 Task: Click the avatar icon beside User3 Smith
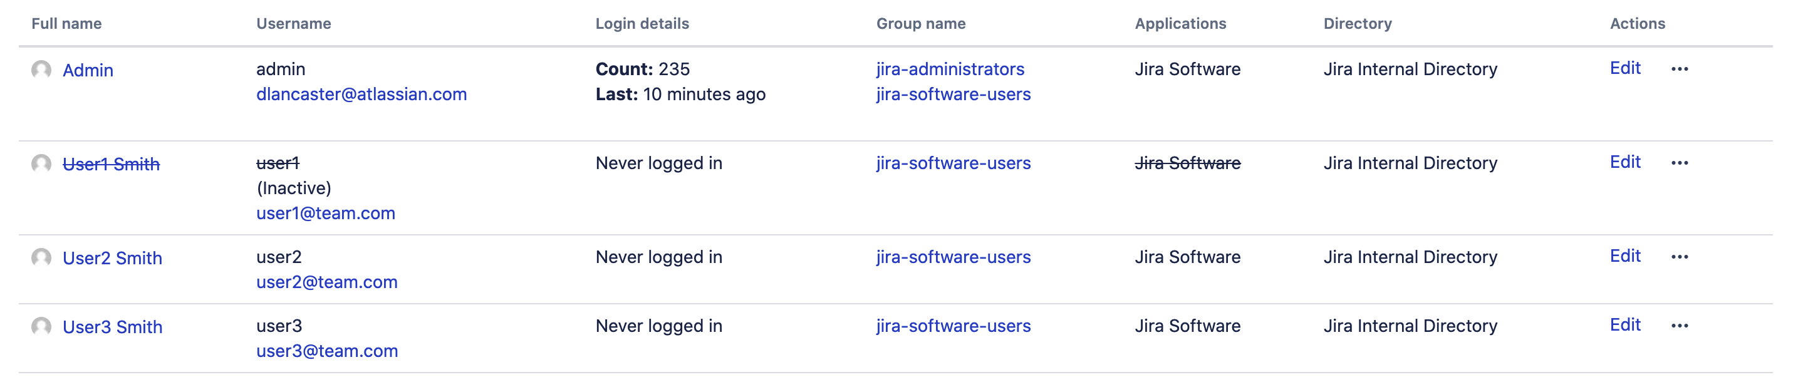tap(42, 326)
